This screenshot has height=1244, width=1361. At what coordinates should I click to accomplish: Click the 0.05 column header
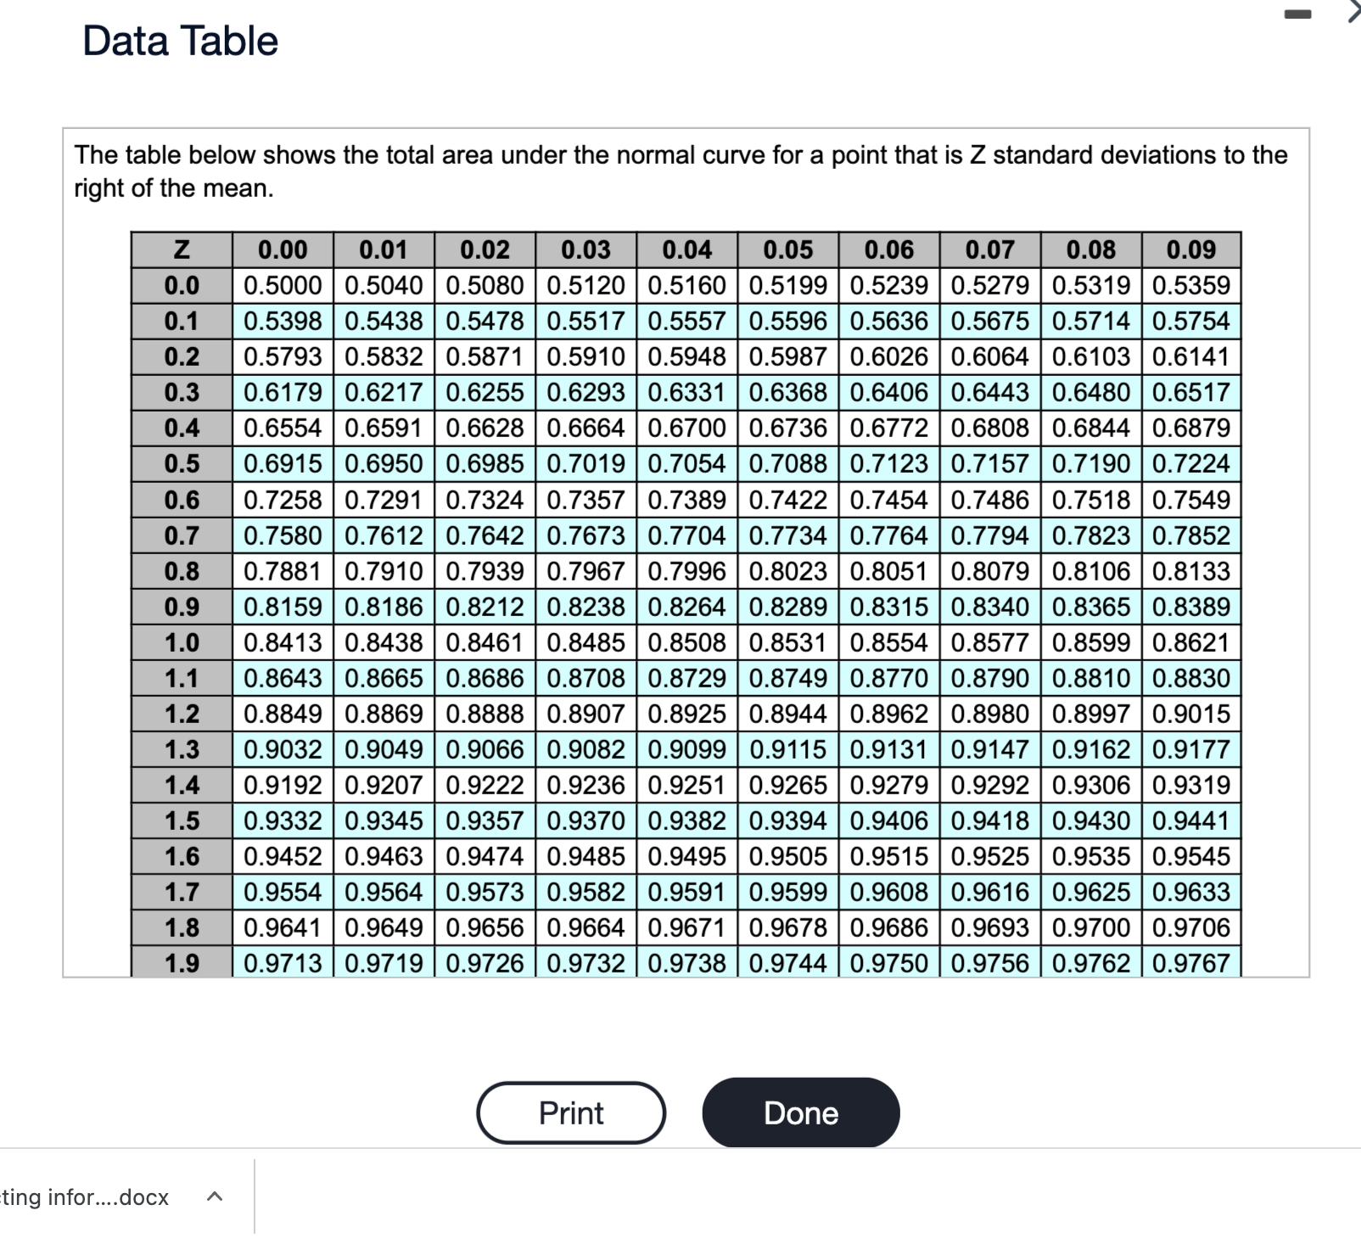point(789,249)
